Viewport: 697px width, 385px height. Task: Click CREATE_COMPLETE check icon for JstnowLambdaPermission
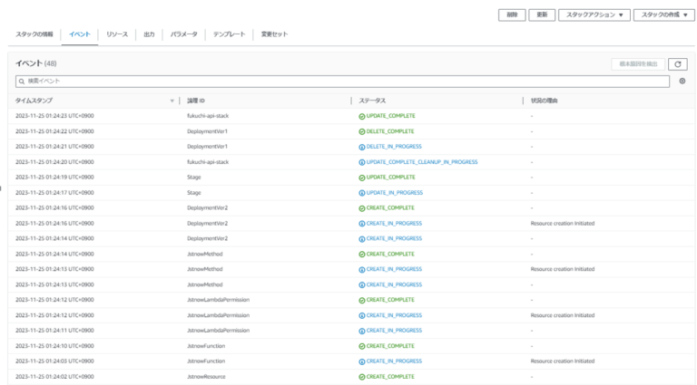point(362,300)
